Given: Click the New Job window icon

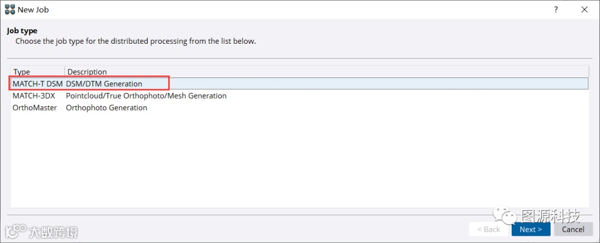Looking at the screenshot, I should point(10,10).
